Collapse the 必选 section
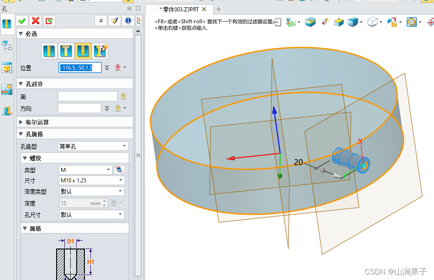Image resolution: width=434 pixels, height=280 pixels. [21, 34]
